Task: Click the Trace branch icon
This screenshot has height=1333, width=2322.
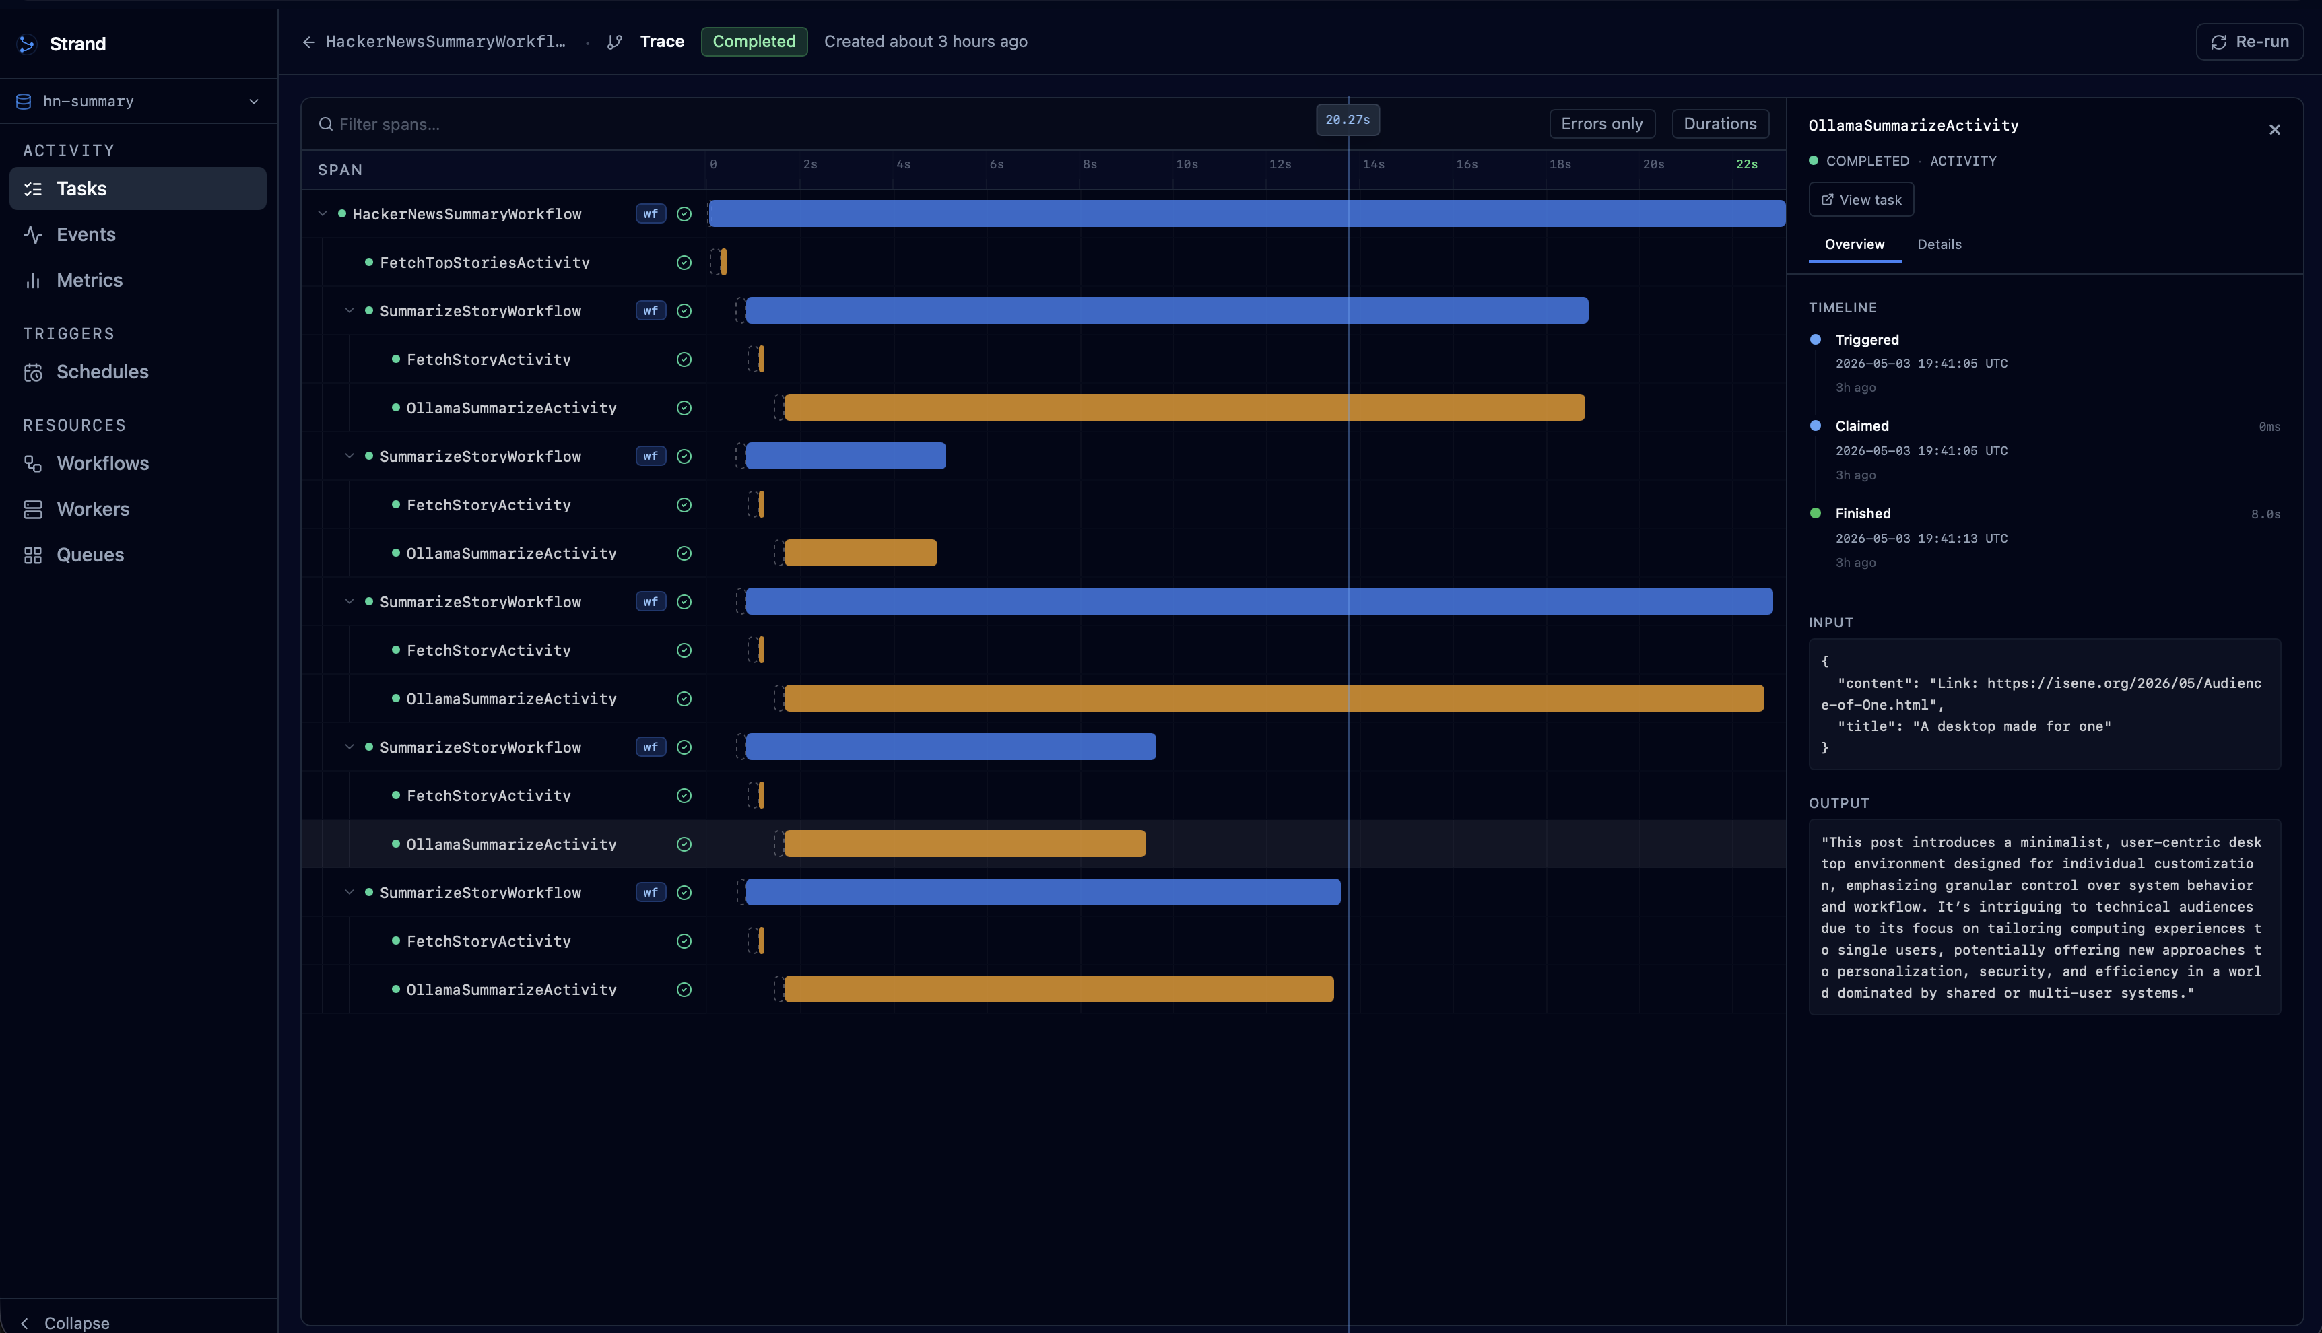Action: (x=614, y=42)
